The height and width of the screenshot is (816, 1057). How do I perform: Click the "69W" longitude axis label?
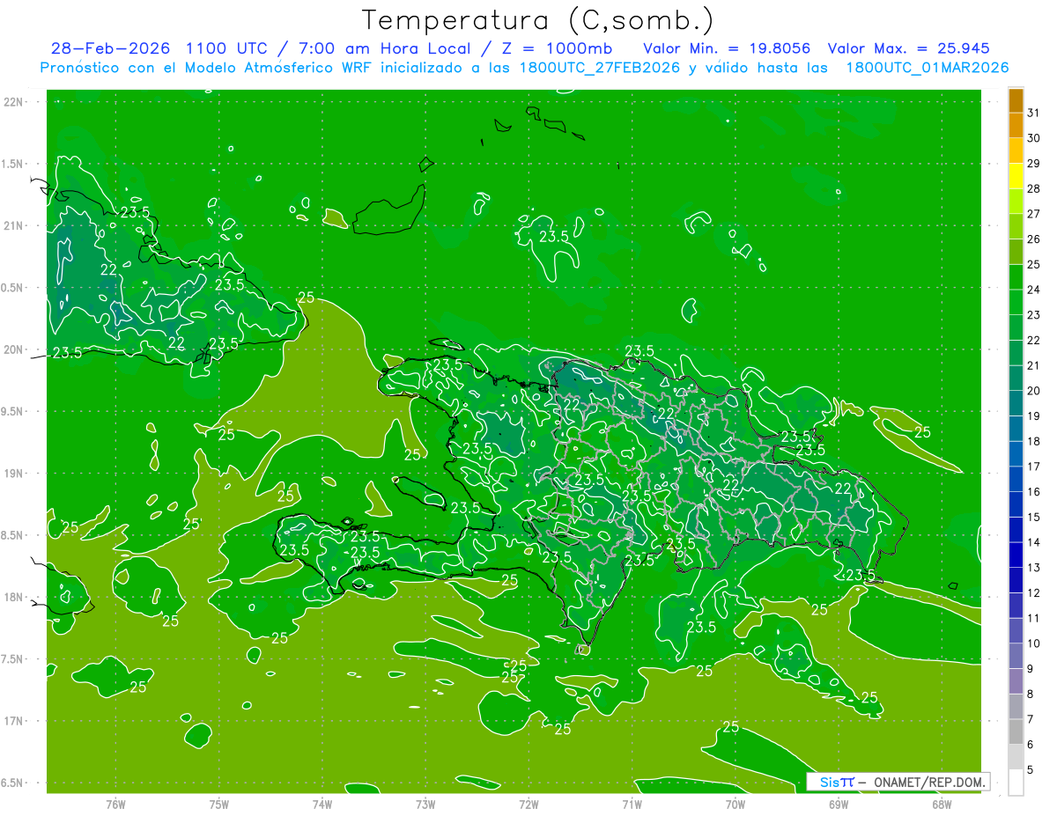click(839, 804)
